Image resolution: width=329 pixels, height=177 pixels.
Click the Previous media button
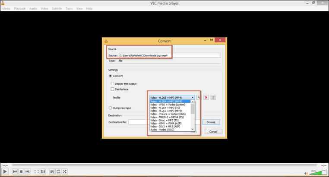click(15, 171)
